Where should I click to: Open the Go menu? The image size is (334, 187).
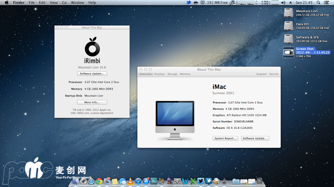click(x=64, y=3)
